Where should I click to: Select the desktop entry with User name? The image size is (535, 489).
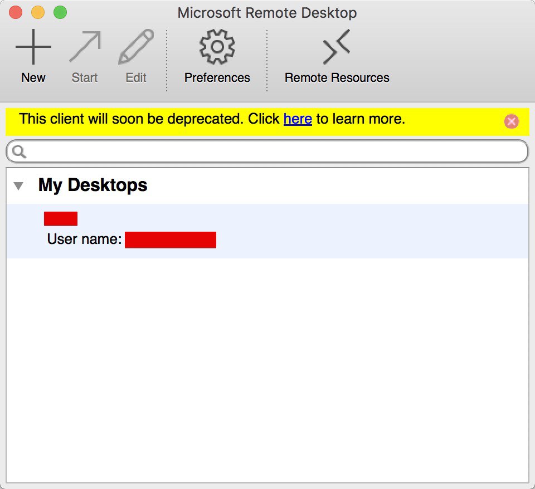[x=267, y=231]
